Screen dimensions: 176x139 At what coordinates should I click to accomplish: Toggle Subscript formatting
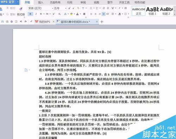[59, 14]
